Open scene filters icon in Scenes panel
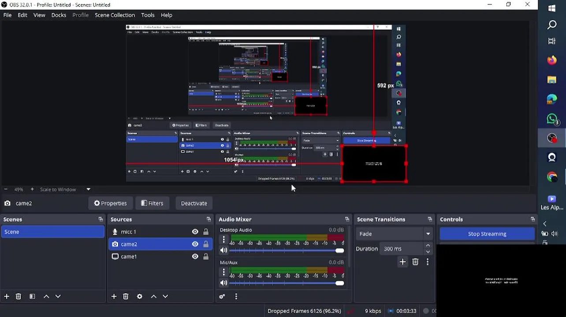This screenshot has width=566, height=317. pyautogui.click(x=32, y=296)
